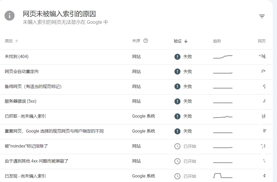Click trend sparkline for 已发现 - 尚未编入索引
The height and width of the screenshot is (182, 277).
click(x=223, y=176)
